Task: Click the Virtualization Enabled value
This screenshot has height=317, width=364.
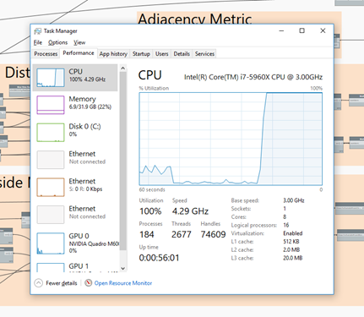Action: pyautogui.click(x=293, y=233)
